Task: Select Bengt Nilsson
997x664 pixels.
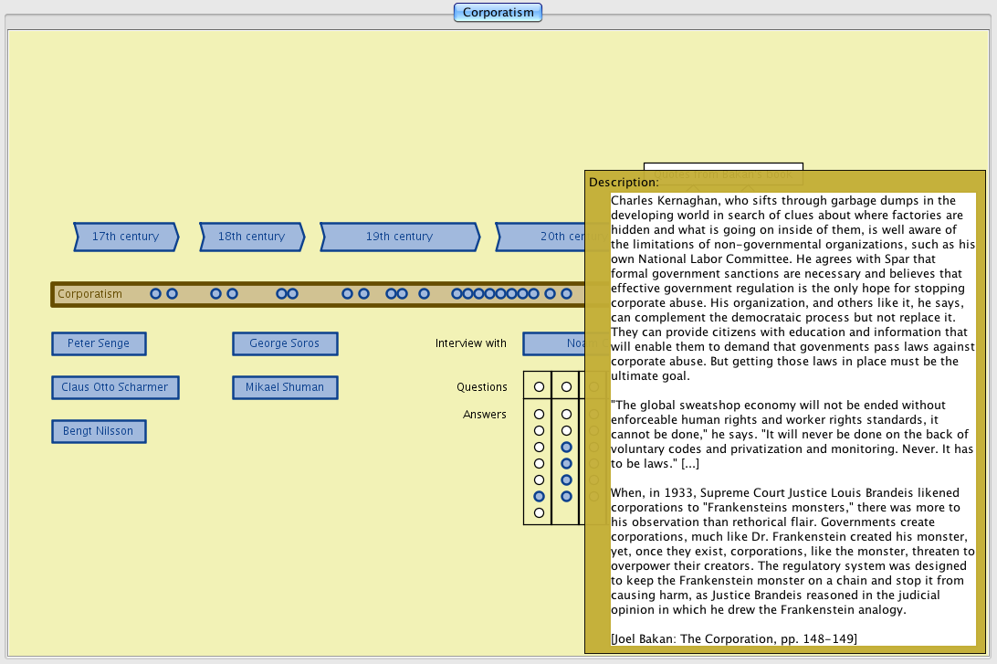Action: point(99,431)
